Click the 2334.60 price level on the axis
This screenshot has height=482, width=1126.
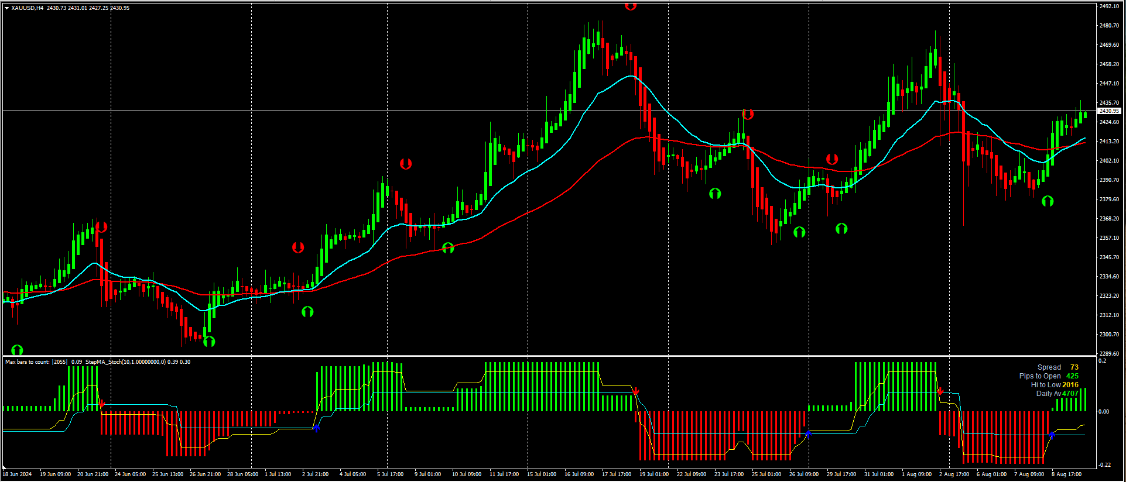[x=1109, y=277]
